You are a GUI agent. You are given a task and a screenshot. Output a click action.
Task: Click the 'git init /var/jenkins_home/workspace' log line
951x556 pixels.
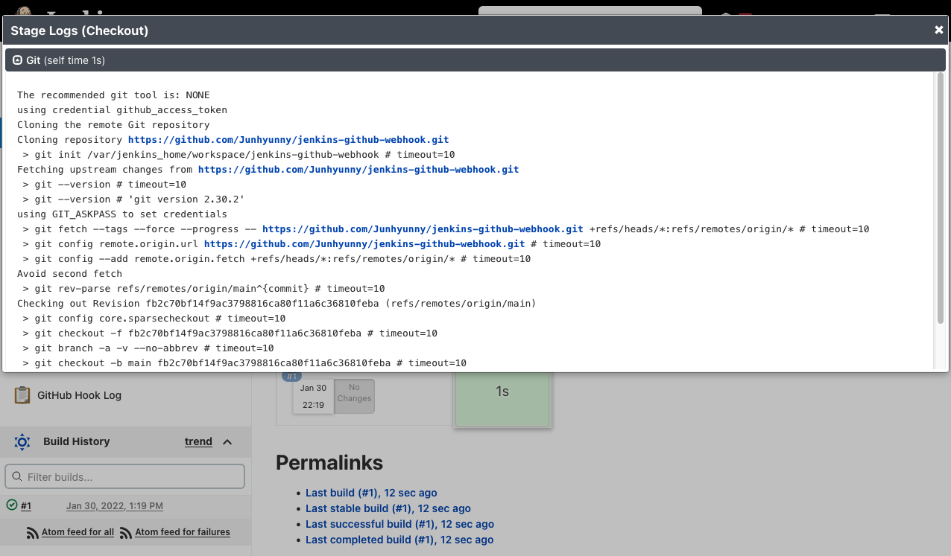coord(239,154)
